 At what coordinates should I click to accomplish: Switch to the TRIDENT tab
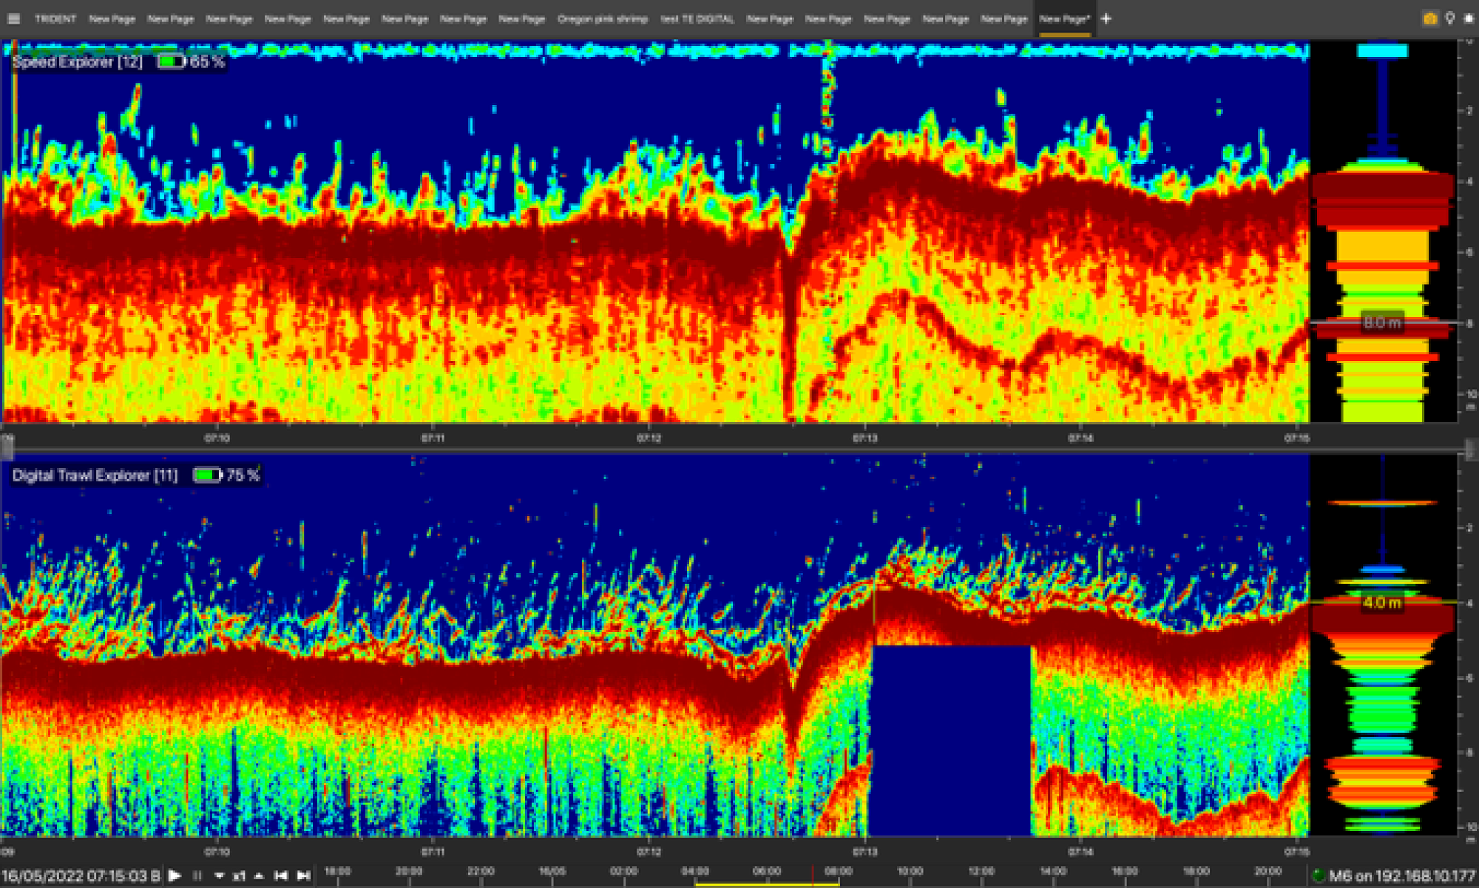[55, 18]
